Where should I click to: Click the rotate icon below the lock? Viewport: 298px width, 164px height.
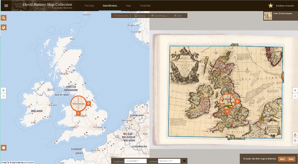pos(295,141)
